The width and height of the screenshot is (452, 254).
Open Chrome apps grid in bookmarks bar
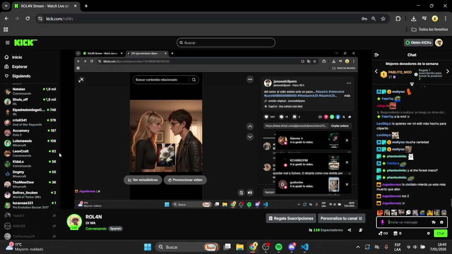6,30
